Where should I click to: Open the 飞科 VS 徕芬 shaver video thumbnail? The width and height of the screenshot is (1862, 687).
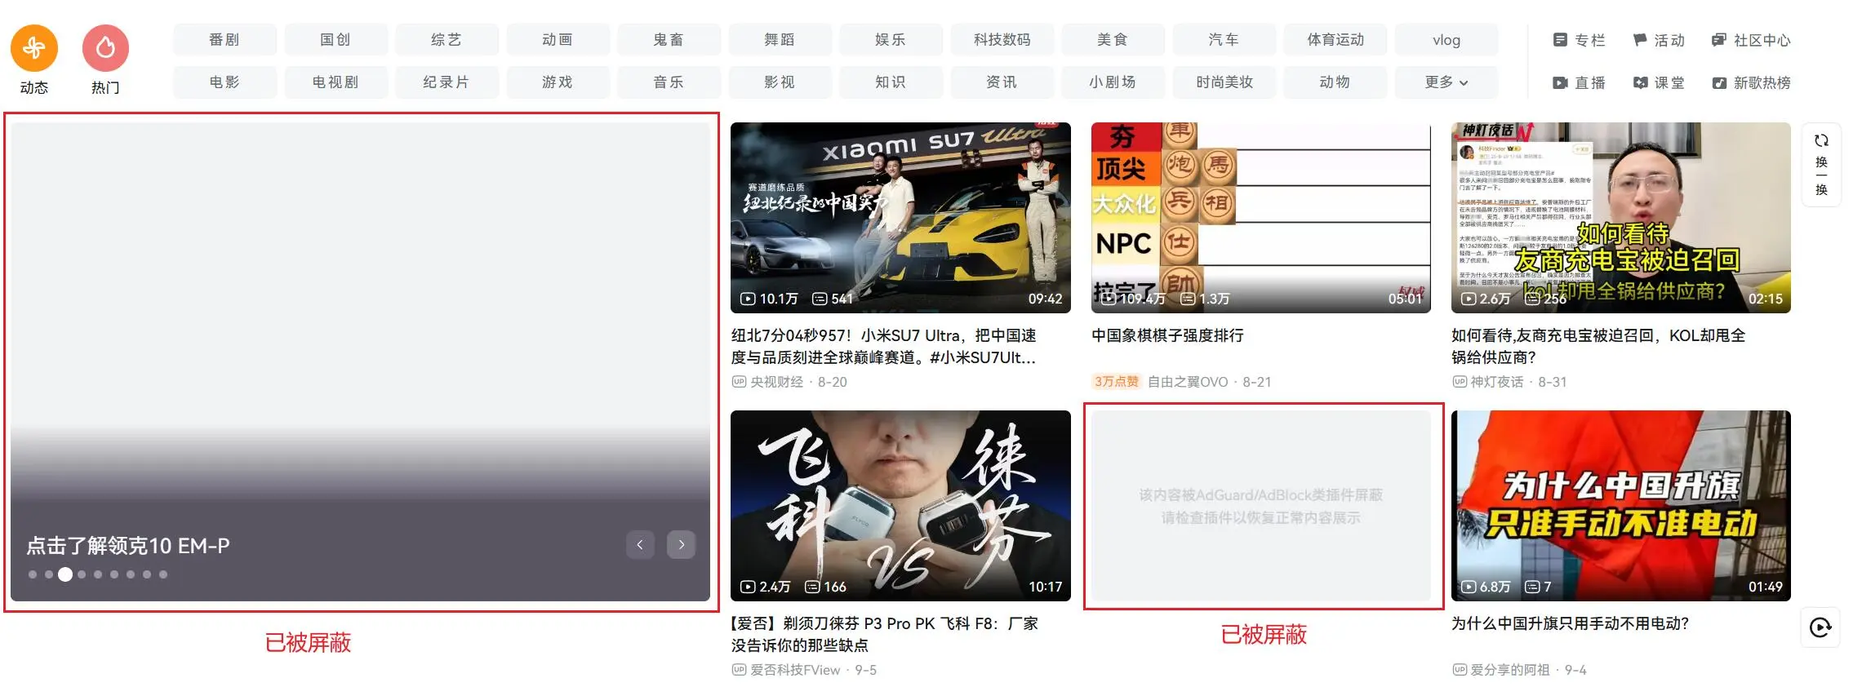(x=900, y=506)
